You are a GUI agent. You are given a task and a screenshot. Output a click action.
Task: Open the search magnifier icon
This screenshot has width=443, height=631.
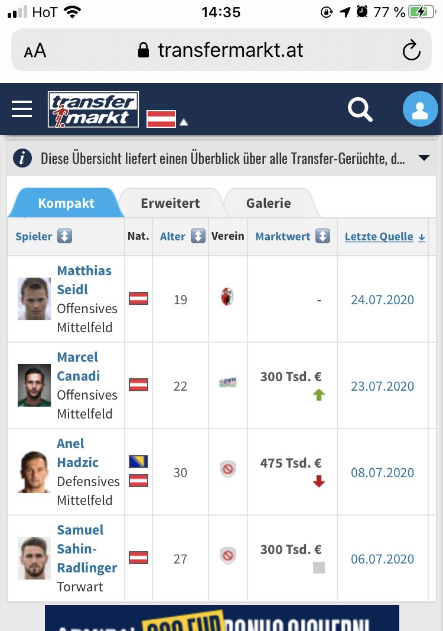(x=360, y=109)
